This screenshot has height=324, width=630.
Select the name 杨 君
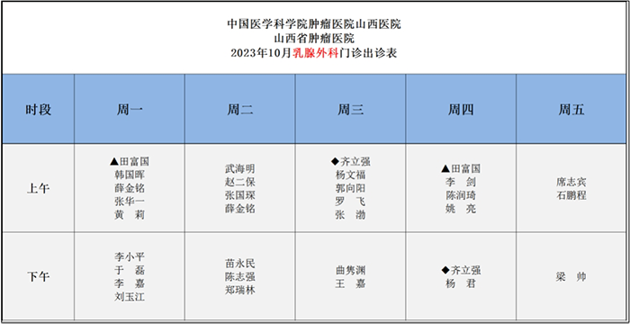pyautogui.click(x=461, y=283)
